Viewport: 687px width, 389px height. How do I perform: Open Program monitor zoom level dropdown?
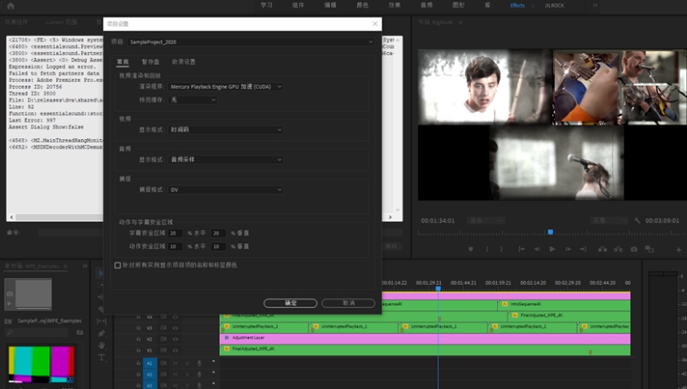tap(486, 221)
